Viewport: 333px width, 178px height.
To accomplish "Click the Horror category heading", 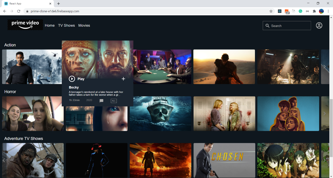I will coord(10,92).
